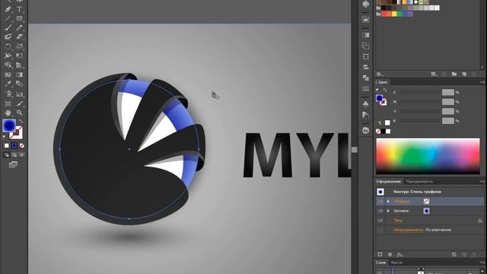Select the Perspective Grid tool
Screen dimensions: 487x274
[x=19, y=65]
